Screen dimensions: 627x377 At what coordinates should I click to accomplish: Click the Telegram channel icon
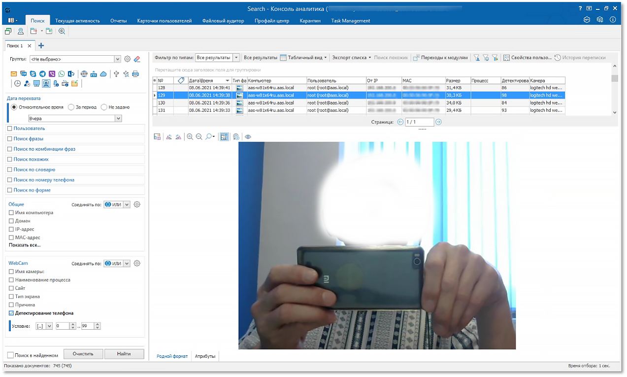[43, 74]
